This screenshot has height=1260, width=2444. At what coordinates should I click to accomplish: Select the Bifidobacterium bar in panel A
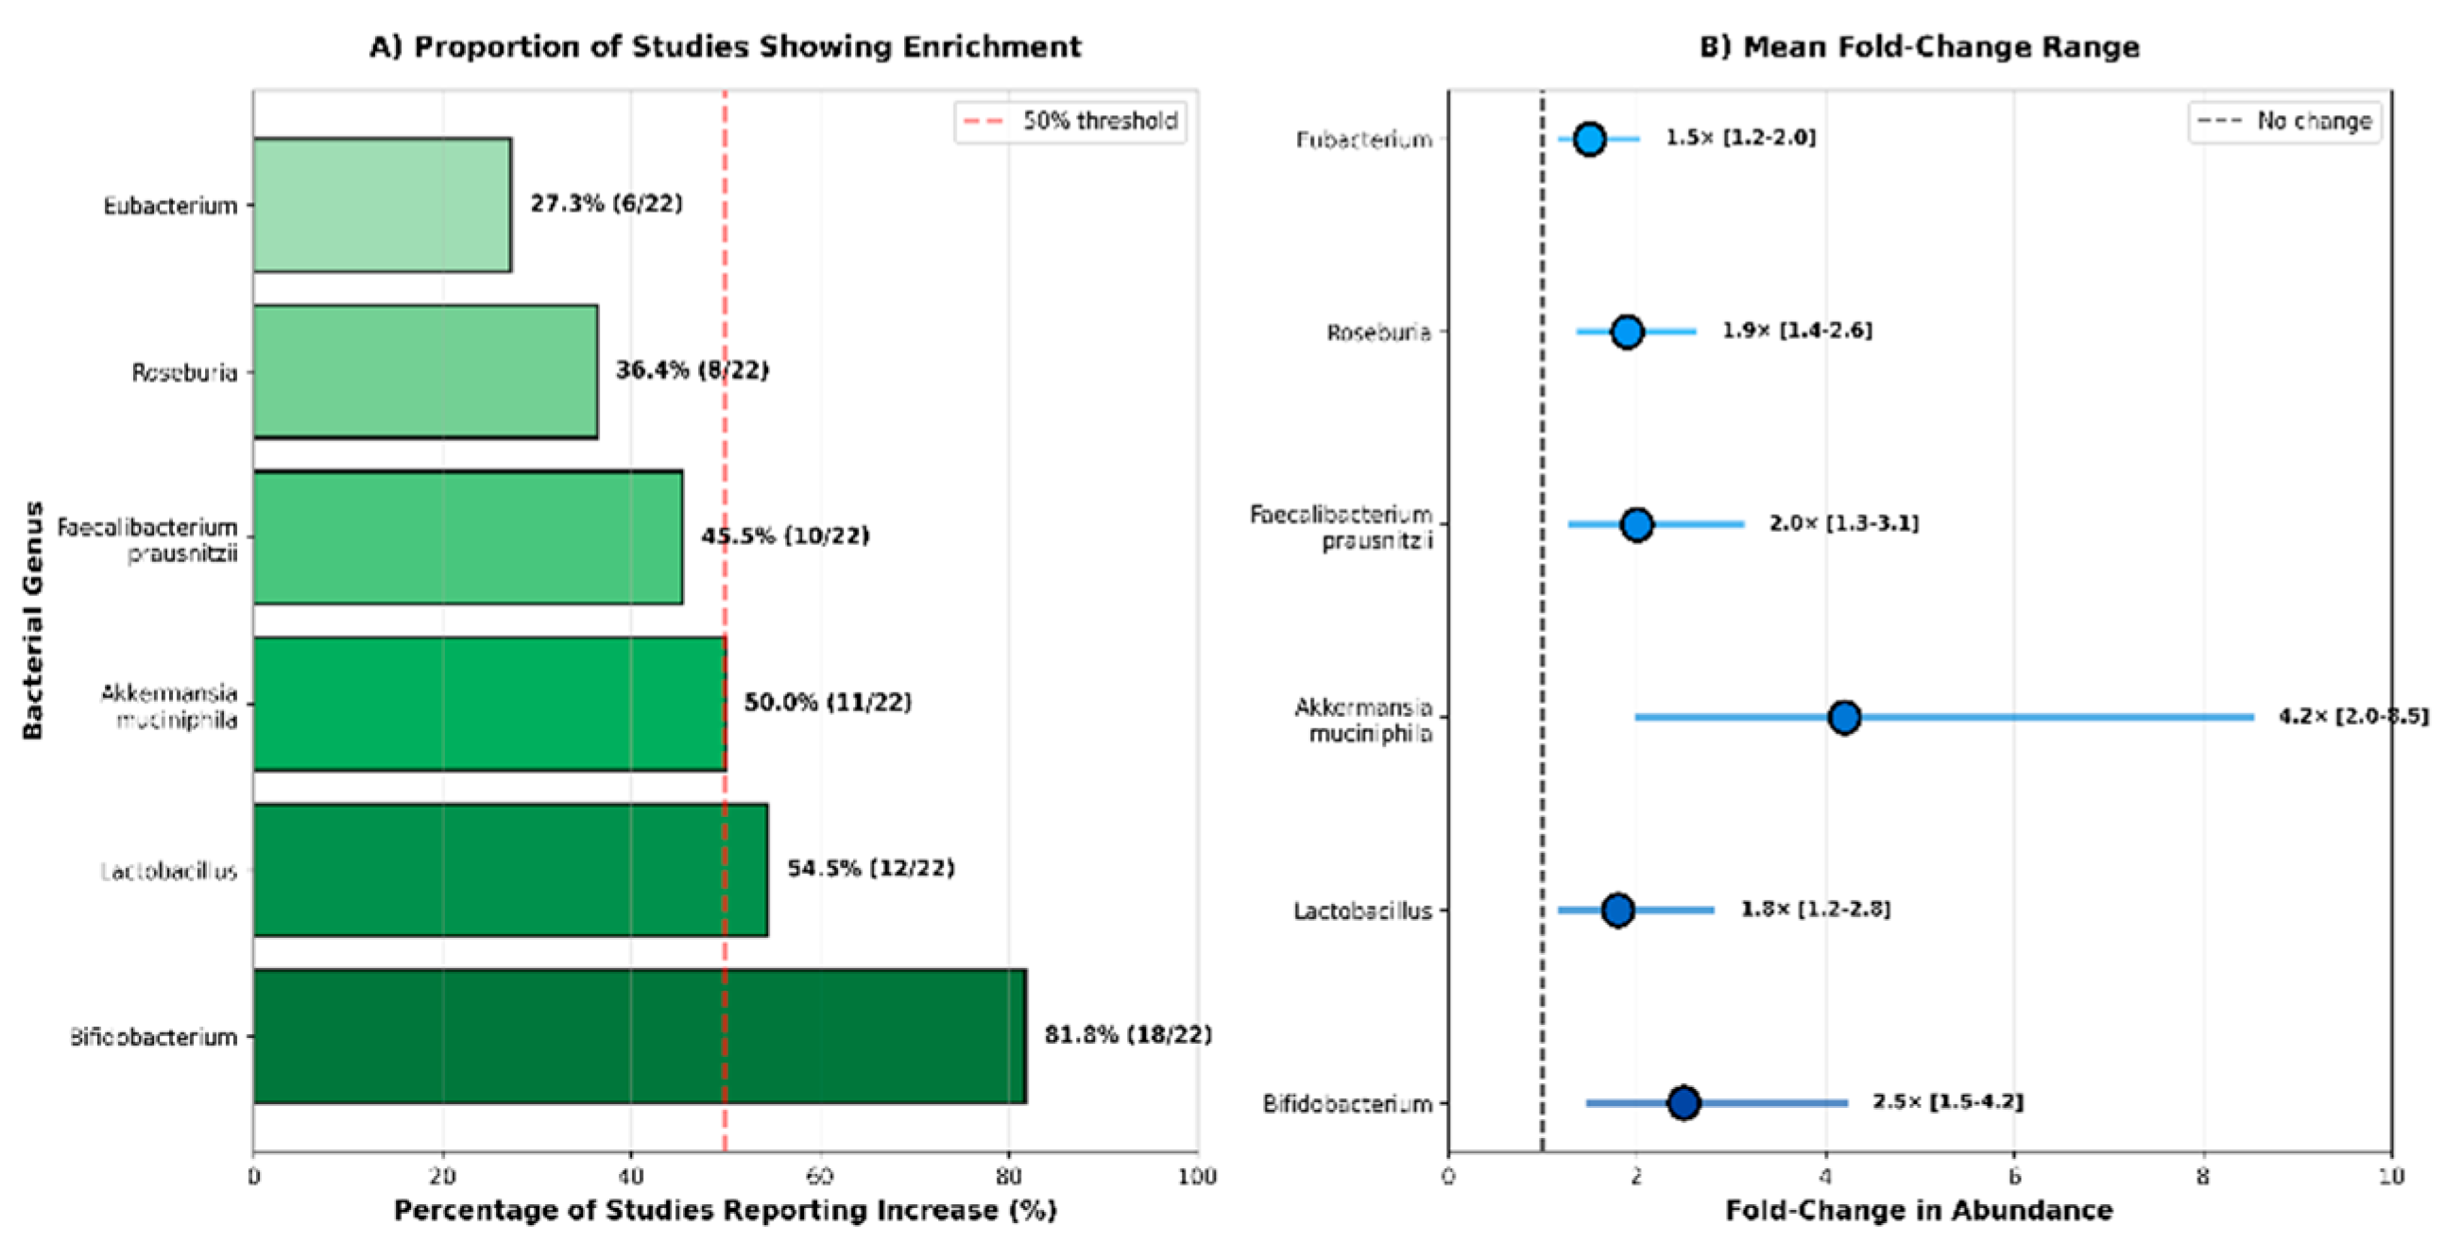coord(640,1036)
